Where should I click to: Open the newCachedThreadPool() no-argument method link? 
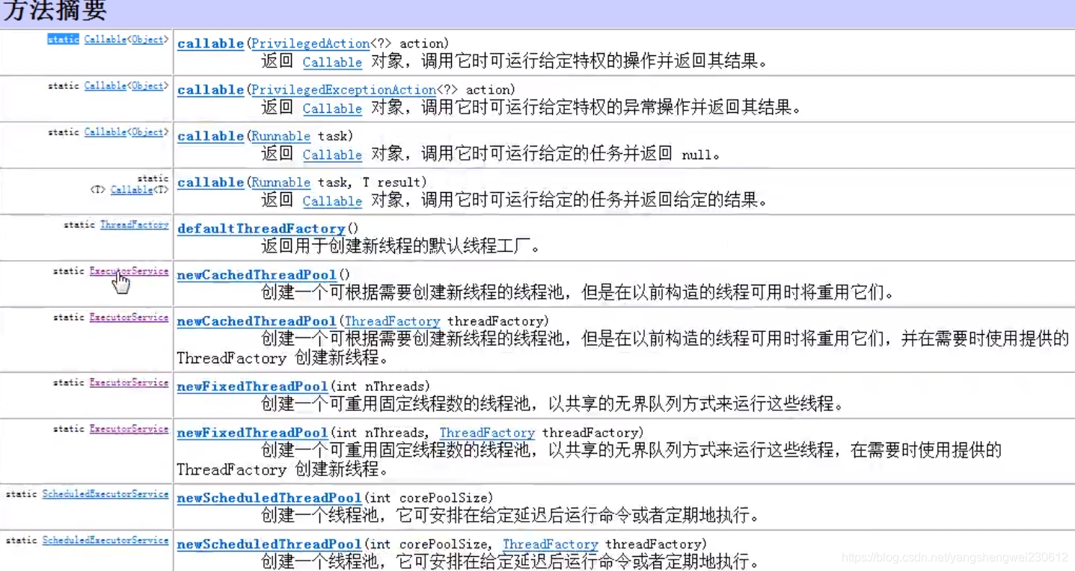[x=257, y=275]
